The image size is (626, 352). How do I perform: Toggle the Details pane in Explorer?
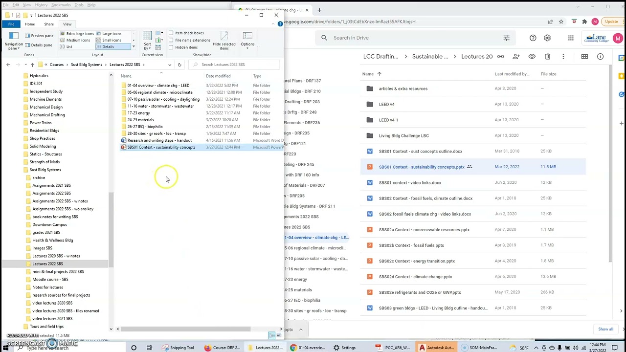tap(38, 45)
